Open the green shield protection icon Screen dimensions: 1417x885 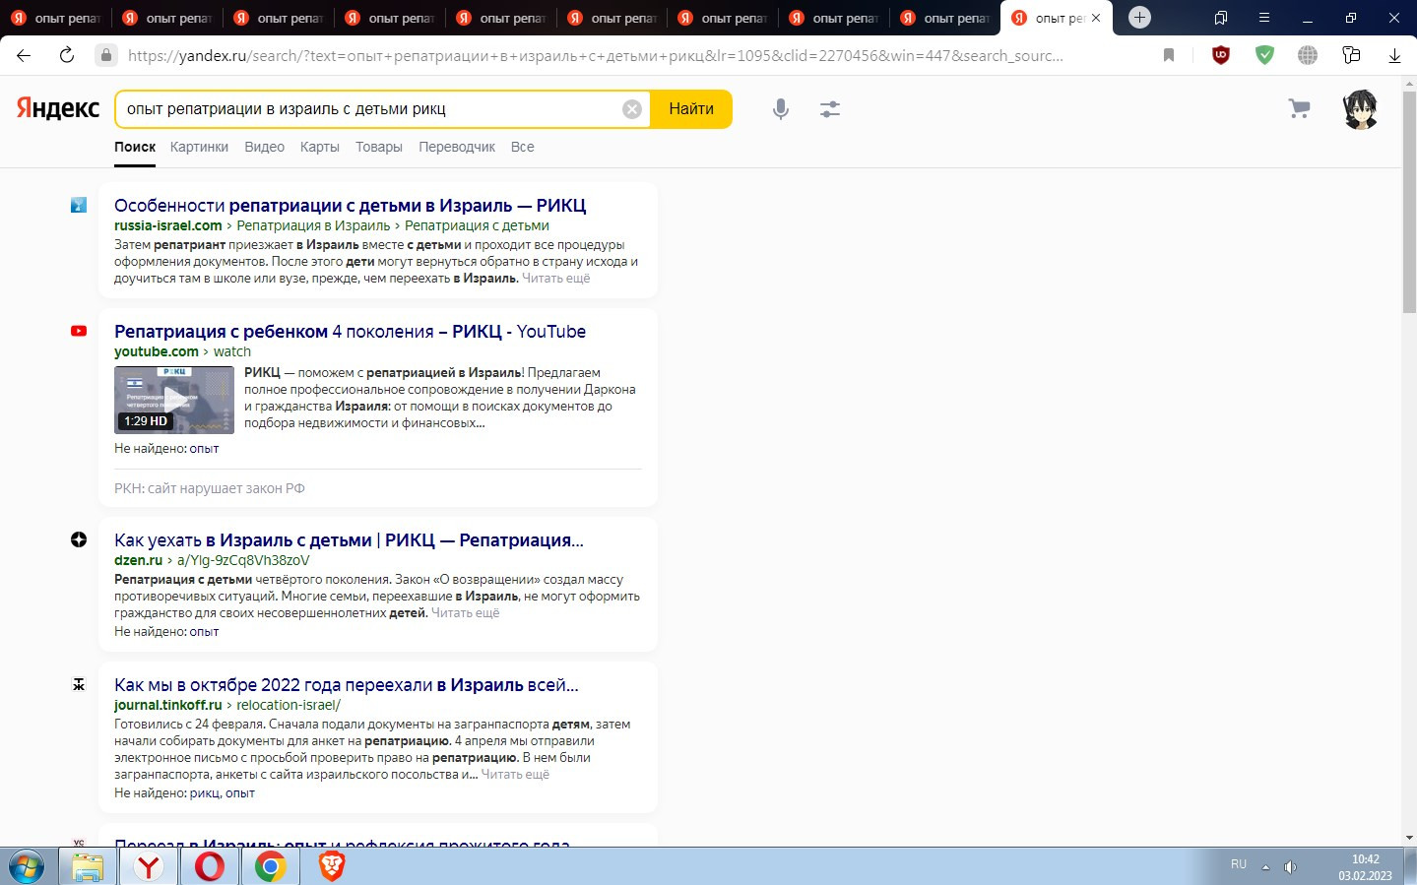tap(1264, 55)
